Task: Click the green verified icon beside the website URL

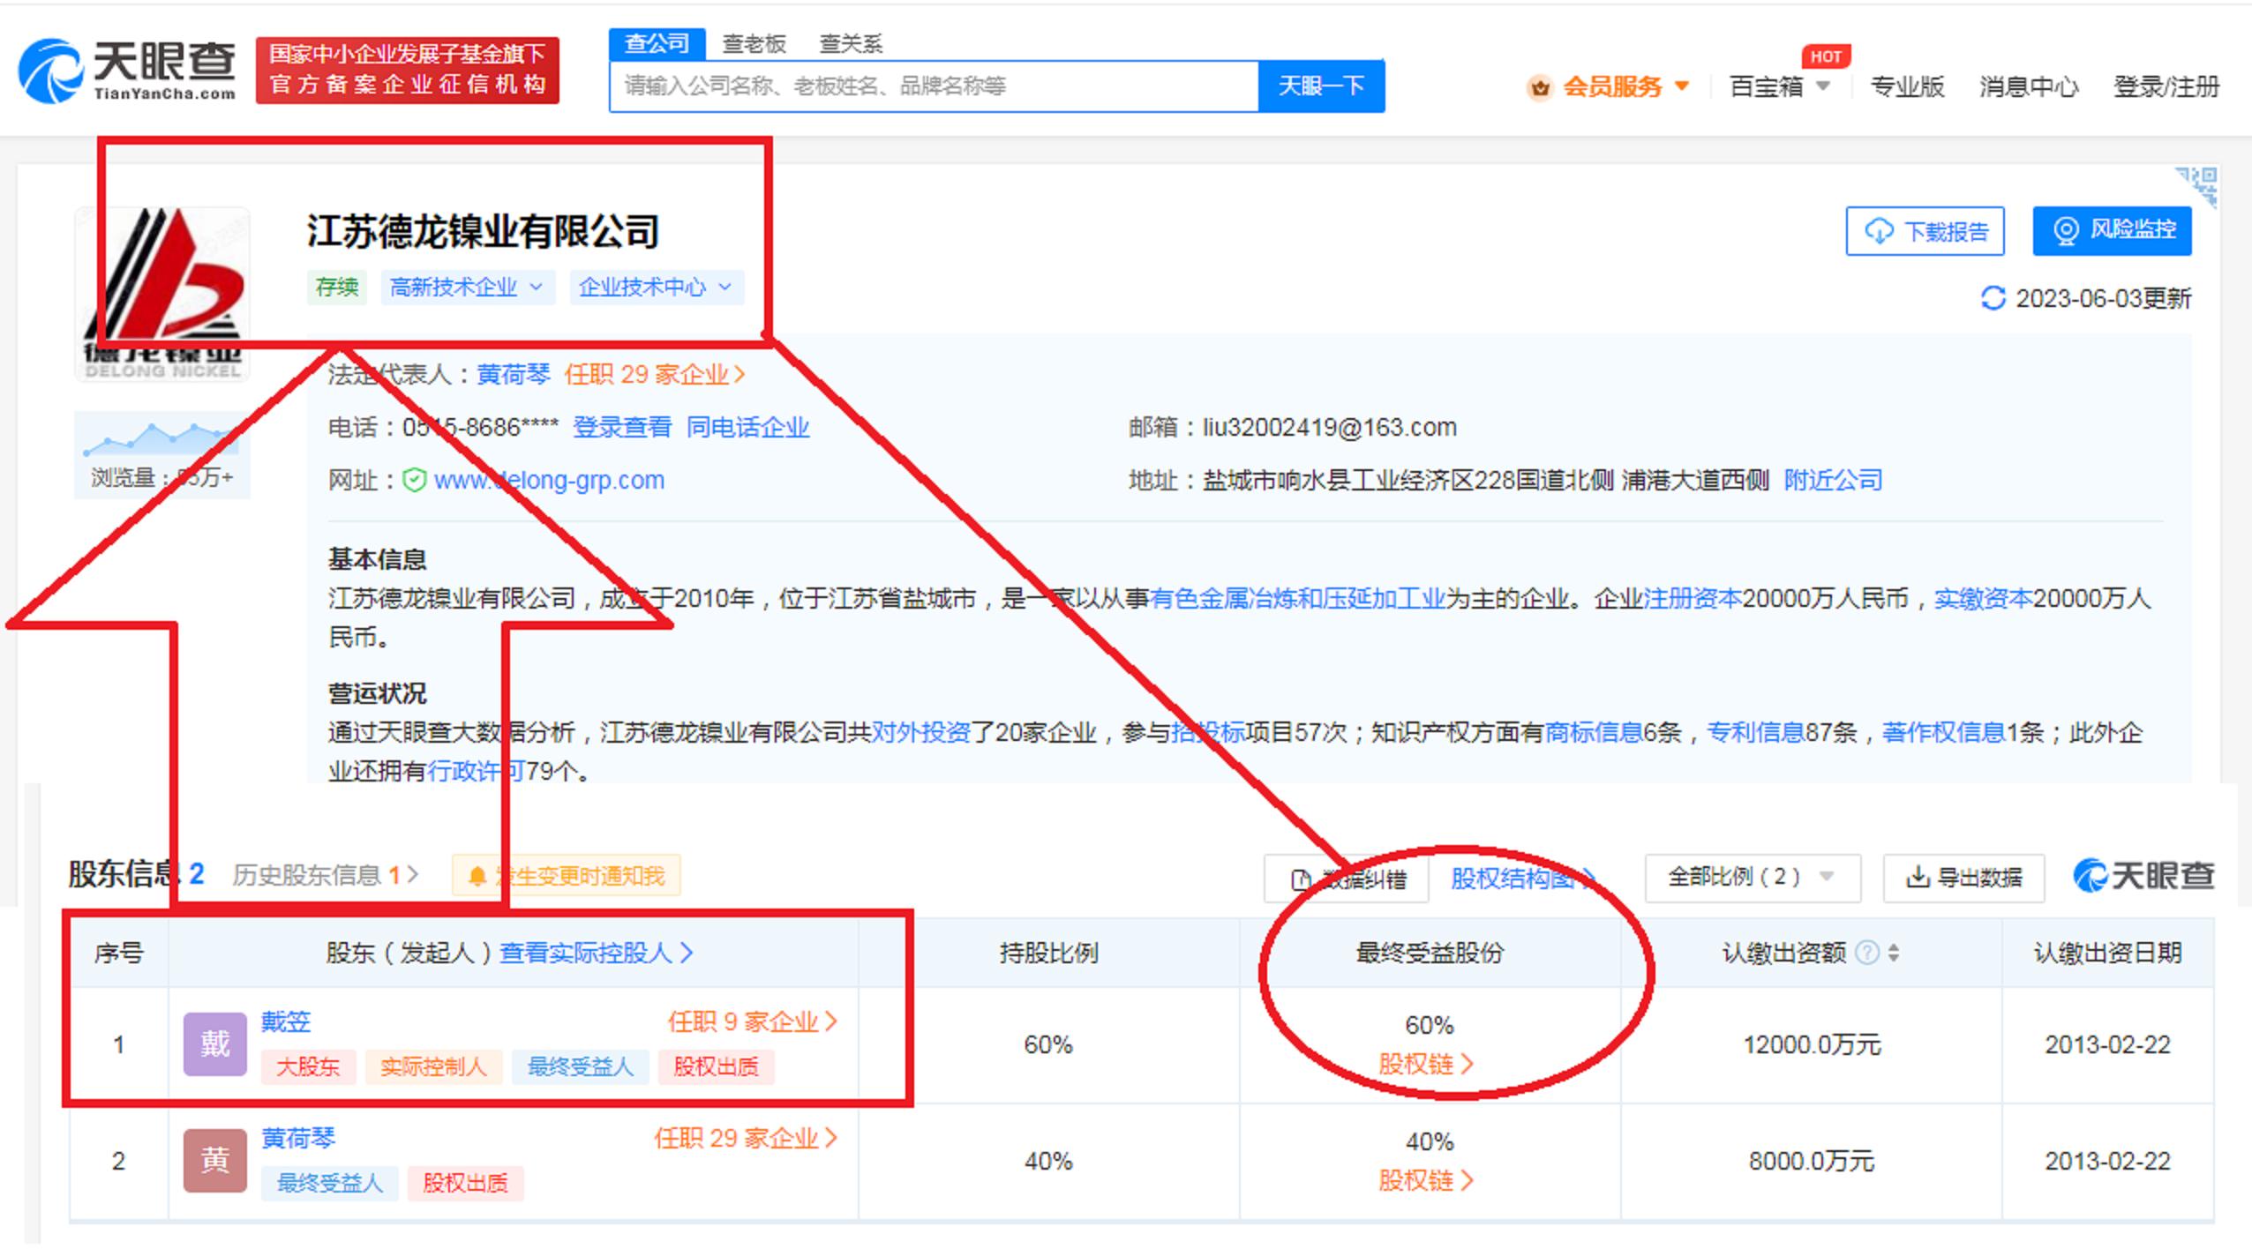Action: coord(413,481)
